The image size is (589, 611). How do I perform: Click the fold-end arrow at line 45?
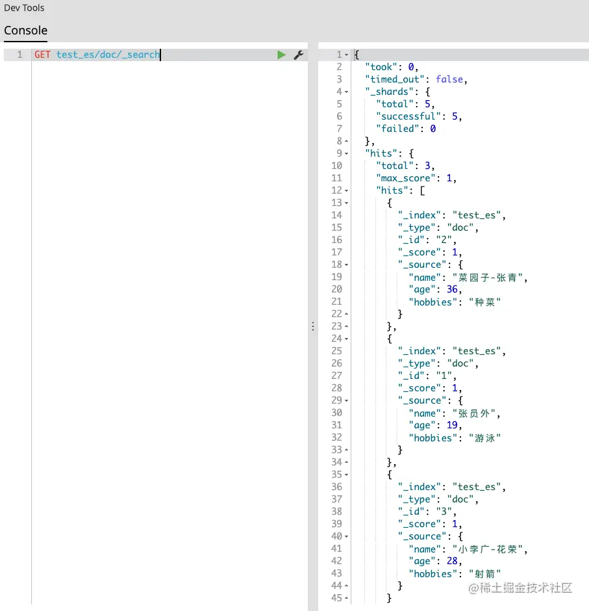pos(347,598)
